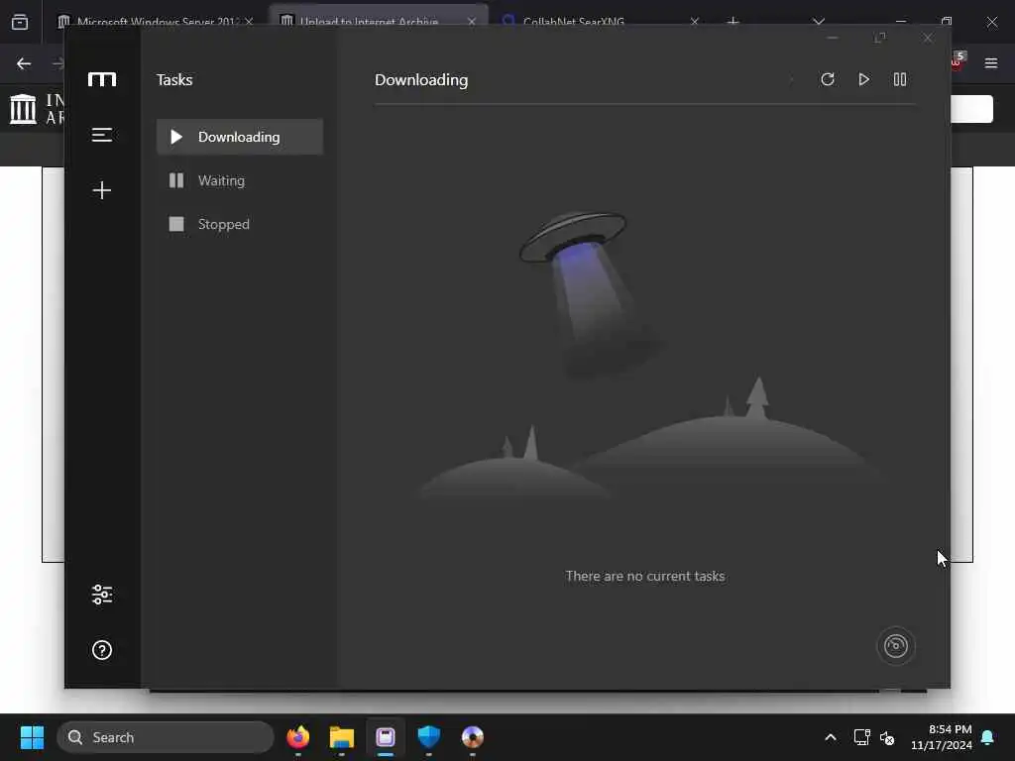Screen dimensions: 1015x761
Task: Show hidden system tray icons
Action: [x=831, y=737]
